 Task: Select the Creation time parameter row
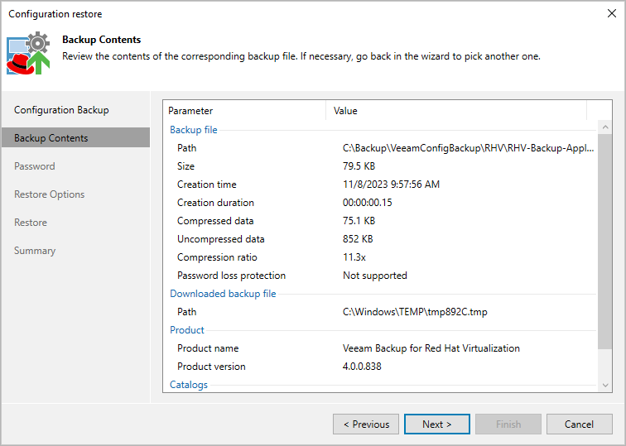pyautogui.click(x=207, y=185)
